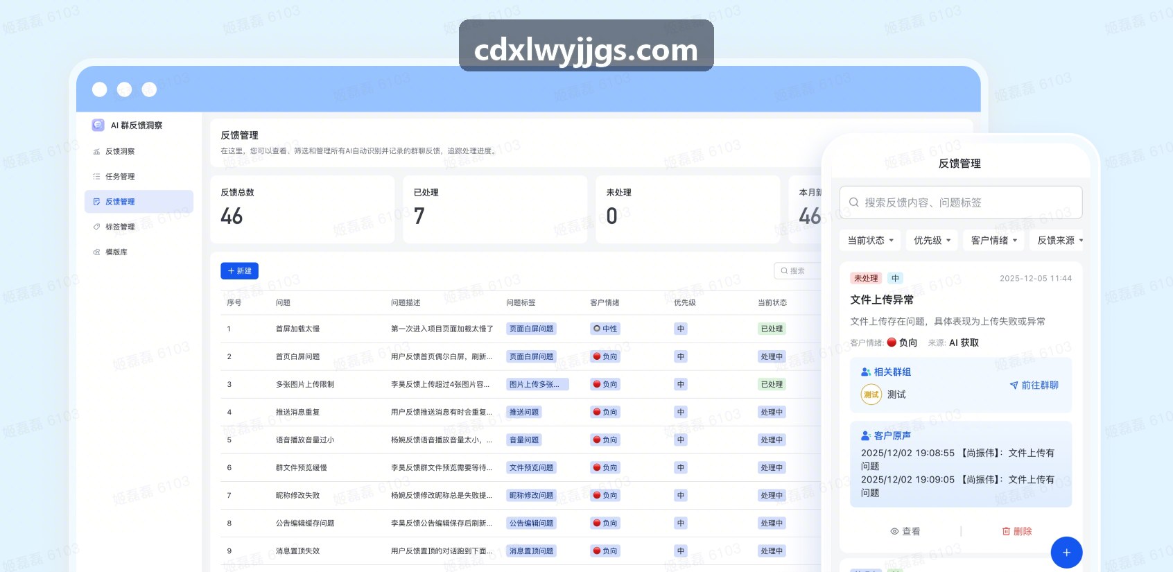Click the 中性 sentiment badge in row 1
The width and height of the screenshot is (1173, 572).
tap(605, 329)
